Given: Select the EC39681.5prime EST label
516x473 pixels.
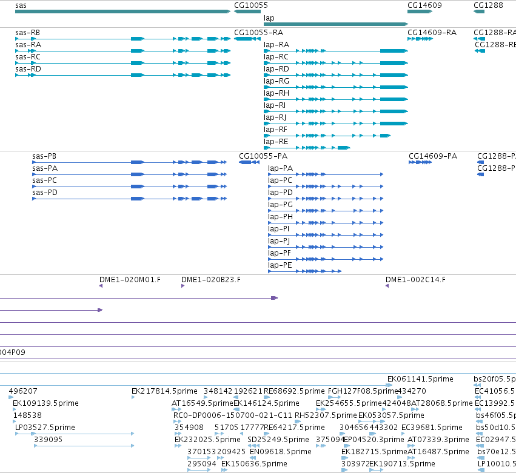Looking at the screenshot, I should point(432,428).
